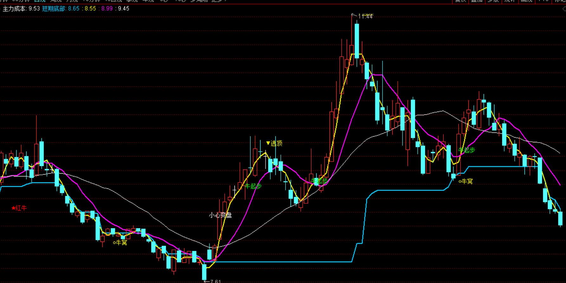Click the red ★红牛 signal label

click(x=19, y=208)
